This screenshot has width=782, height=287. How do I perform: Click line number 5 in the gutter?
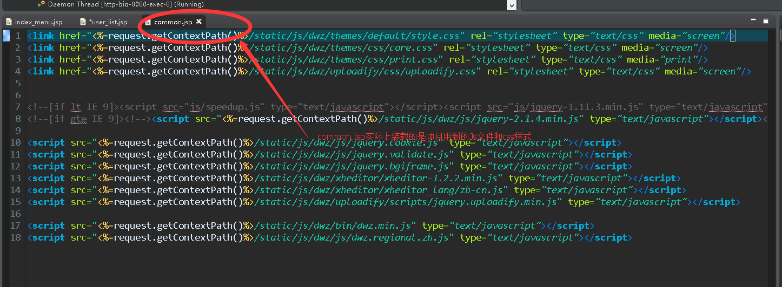click(x=18, y=83)
